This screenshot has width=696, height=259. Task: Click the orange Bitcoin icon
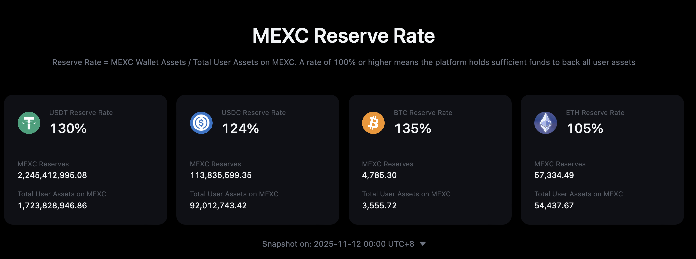tap(373, 123)
